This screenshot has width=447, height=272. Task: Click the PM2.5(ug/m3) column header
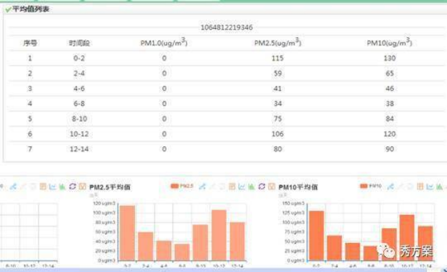click(278, 42)
